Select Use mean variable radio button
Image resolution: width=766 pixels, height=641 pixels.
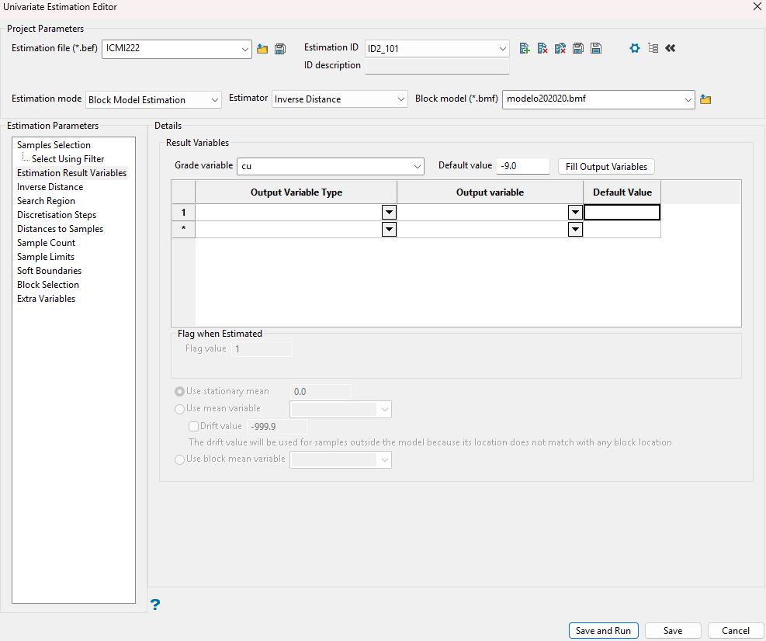(179, 409)
